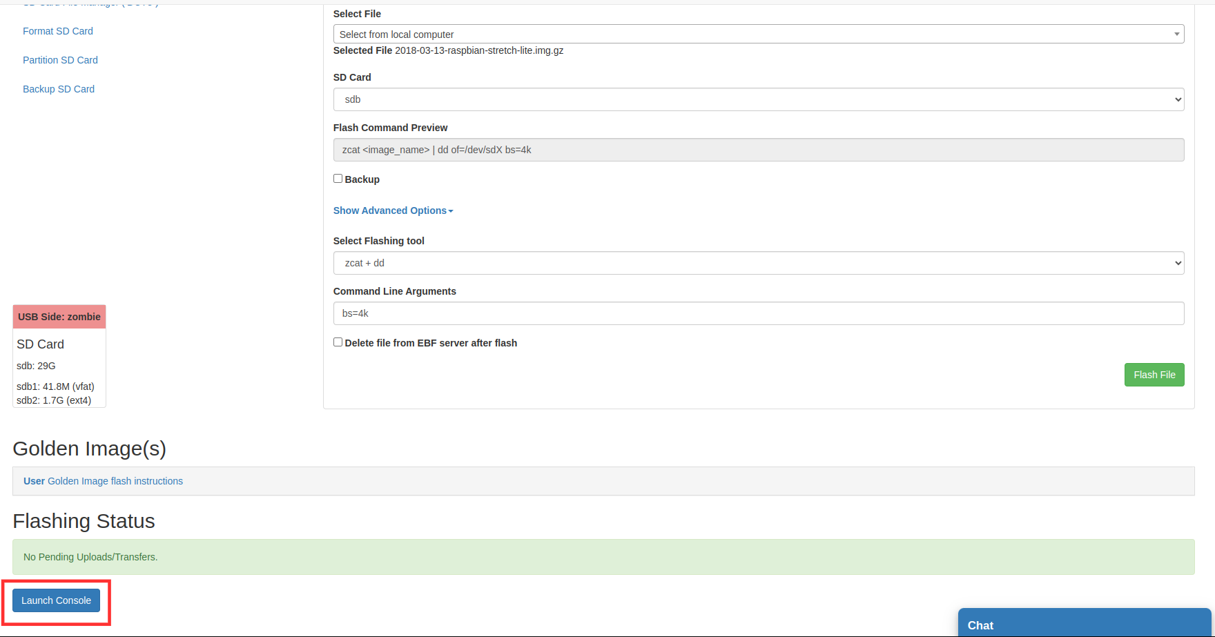Image resolution: width=1215 pixels, height=637 pixels.
Task: Click the USB Side: zombie header
Action: 59,317
